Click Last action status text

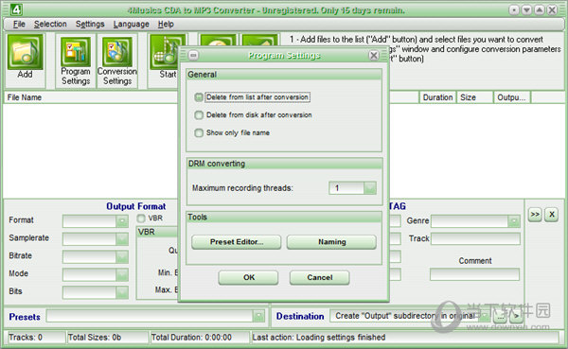(319, 338)
